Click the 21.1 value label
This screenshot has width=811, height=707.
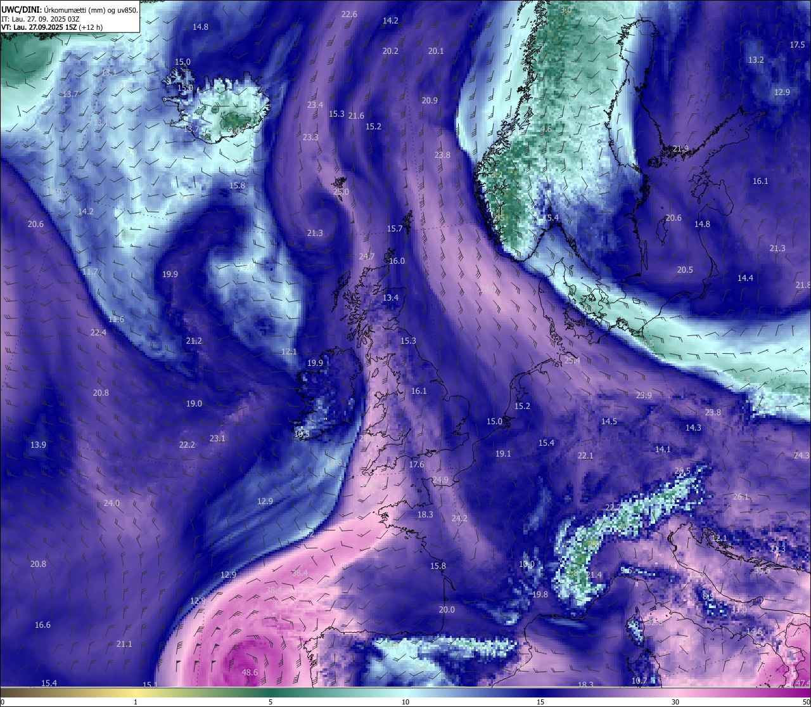[124, 644]
